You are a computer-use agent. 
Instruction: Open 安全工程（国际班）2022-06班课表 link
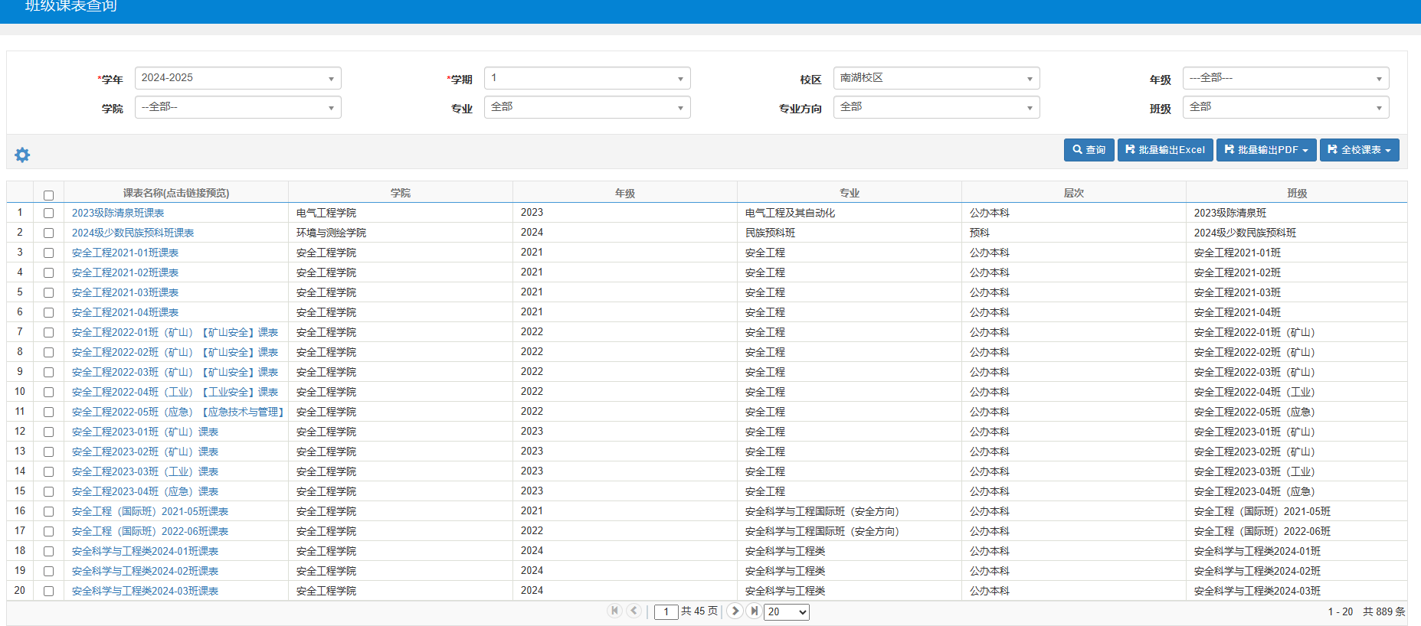tap(150, 531)
